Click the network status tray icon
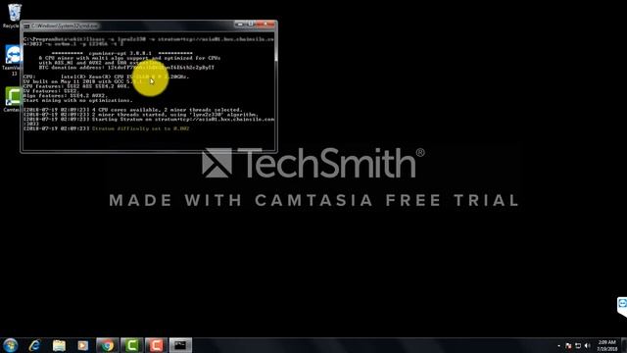This screenshot has width=627, height=353. point(578,346)
